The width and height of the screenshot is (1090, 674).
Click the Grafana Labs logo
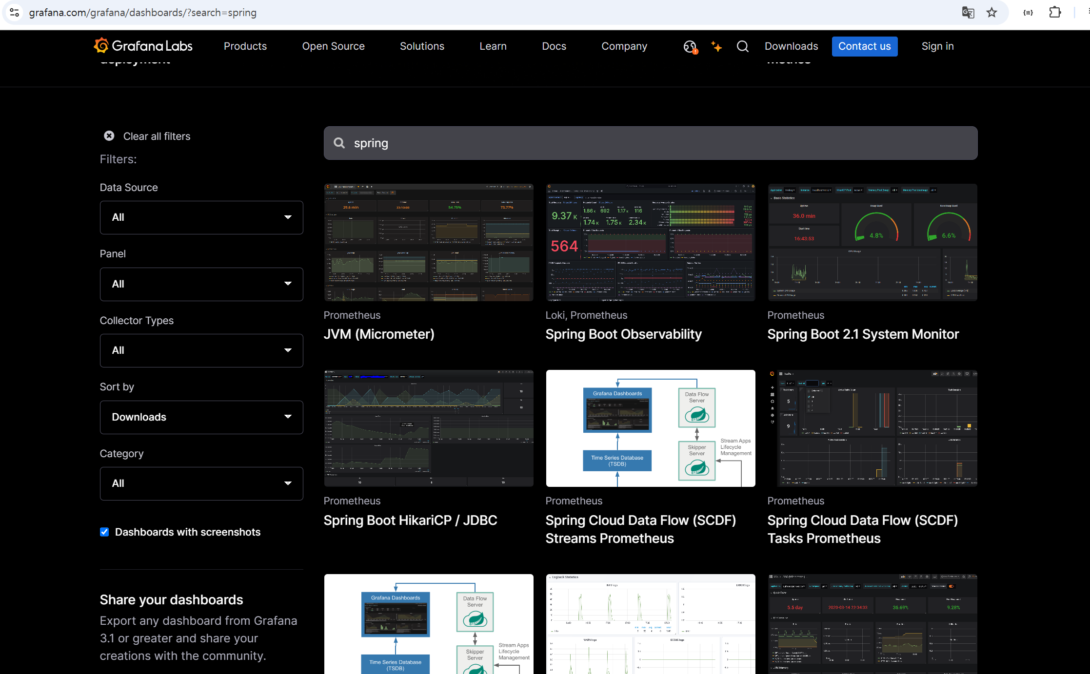(x=143, y=46)
